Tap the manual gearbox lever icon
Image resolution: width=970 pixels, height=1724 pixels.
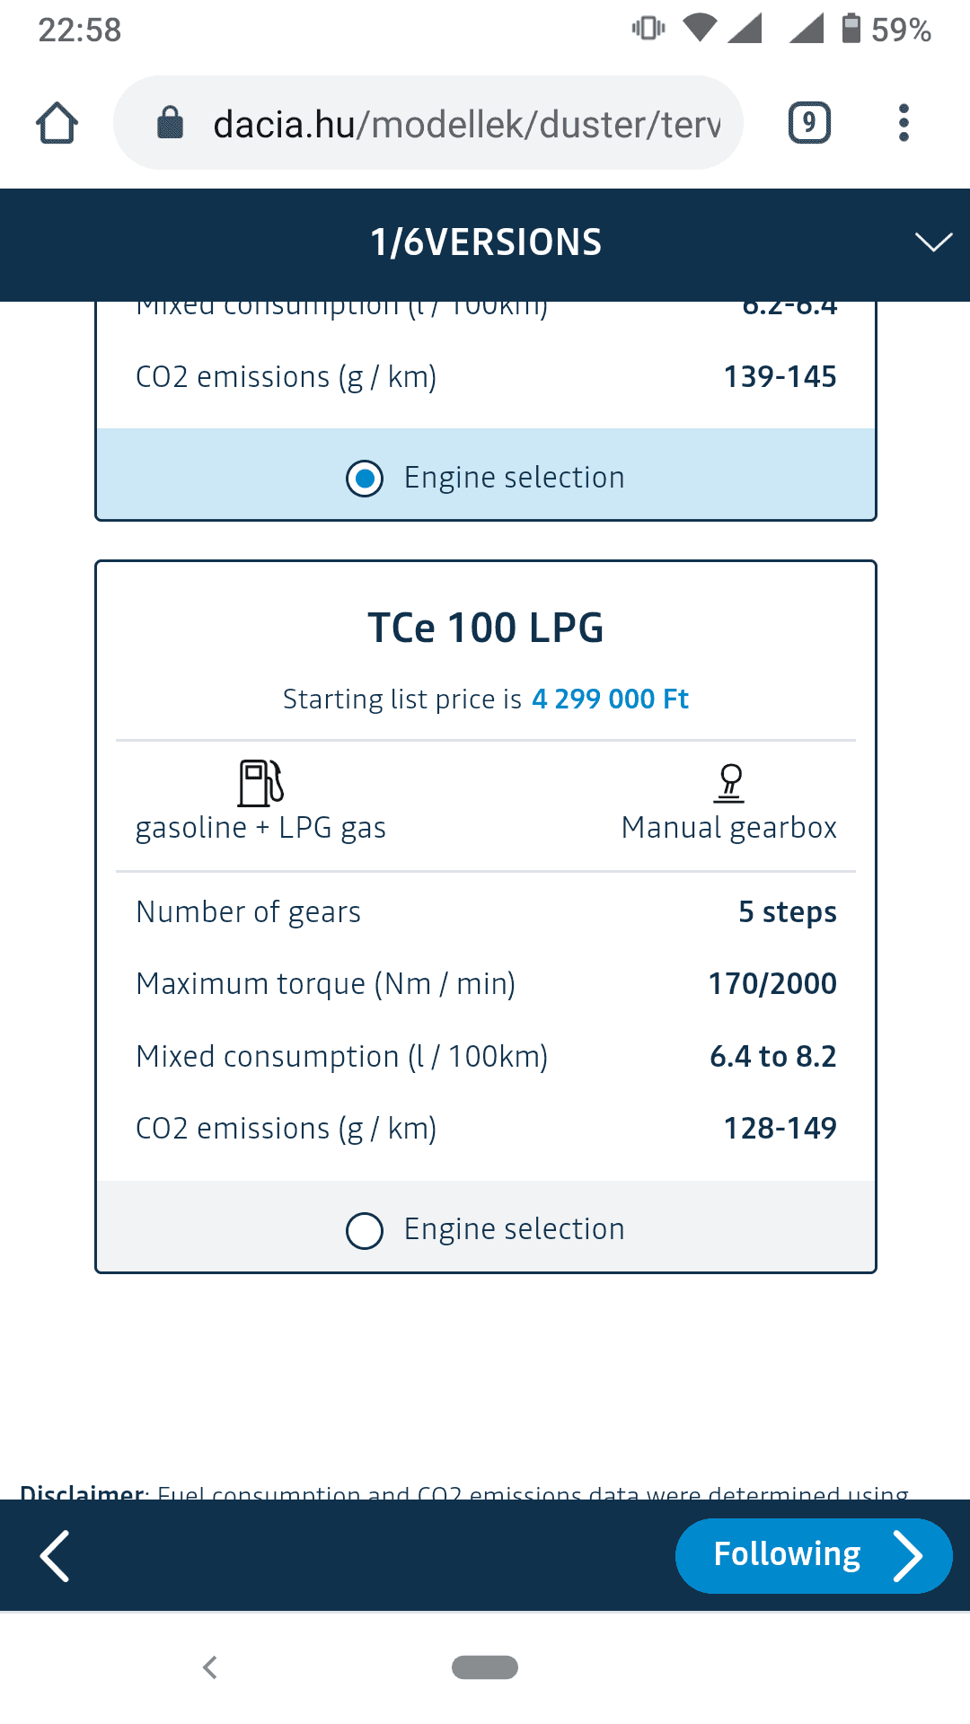[729, 782]
